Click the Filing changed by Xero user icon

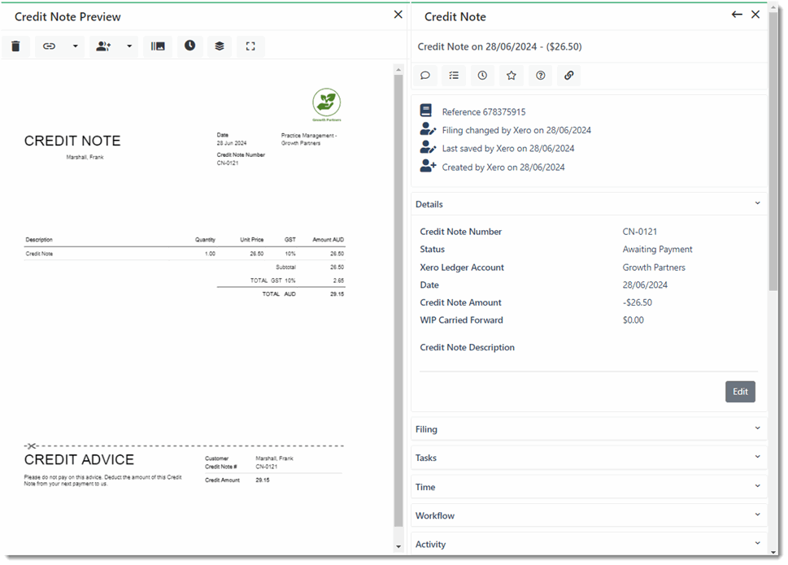(428, 129)
